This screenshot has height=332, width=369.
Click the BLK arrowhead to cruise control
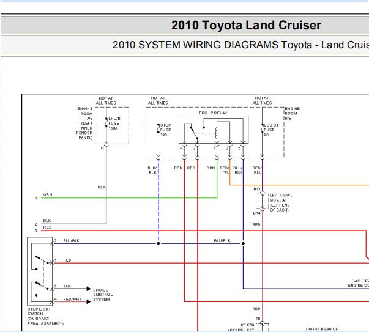click(x=89, y=289)
